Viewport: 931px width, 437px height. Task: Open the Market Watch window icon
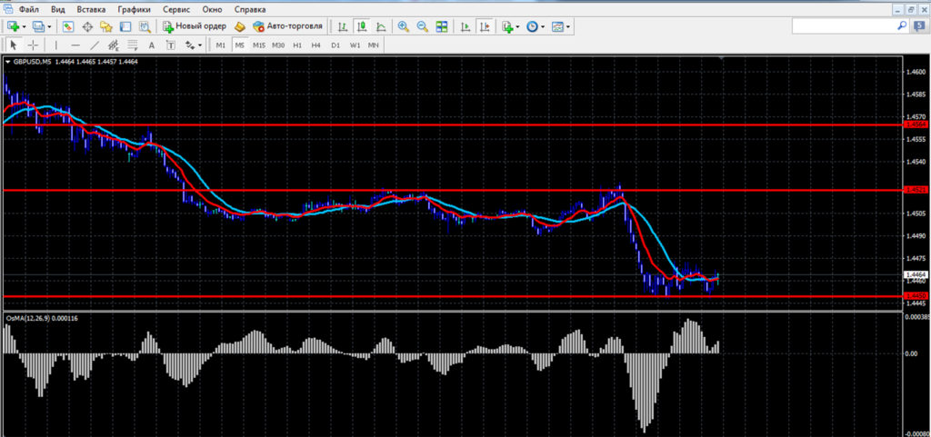[67, 26]
